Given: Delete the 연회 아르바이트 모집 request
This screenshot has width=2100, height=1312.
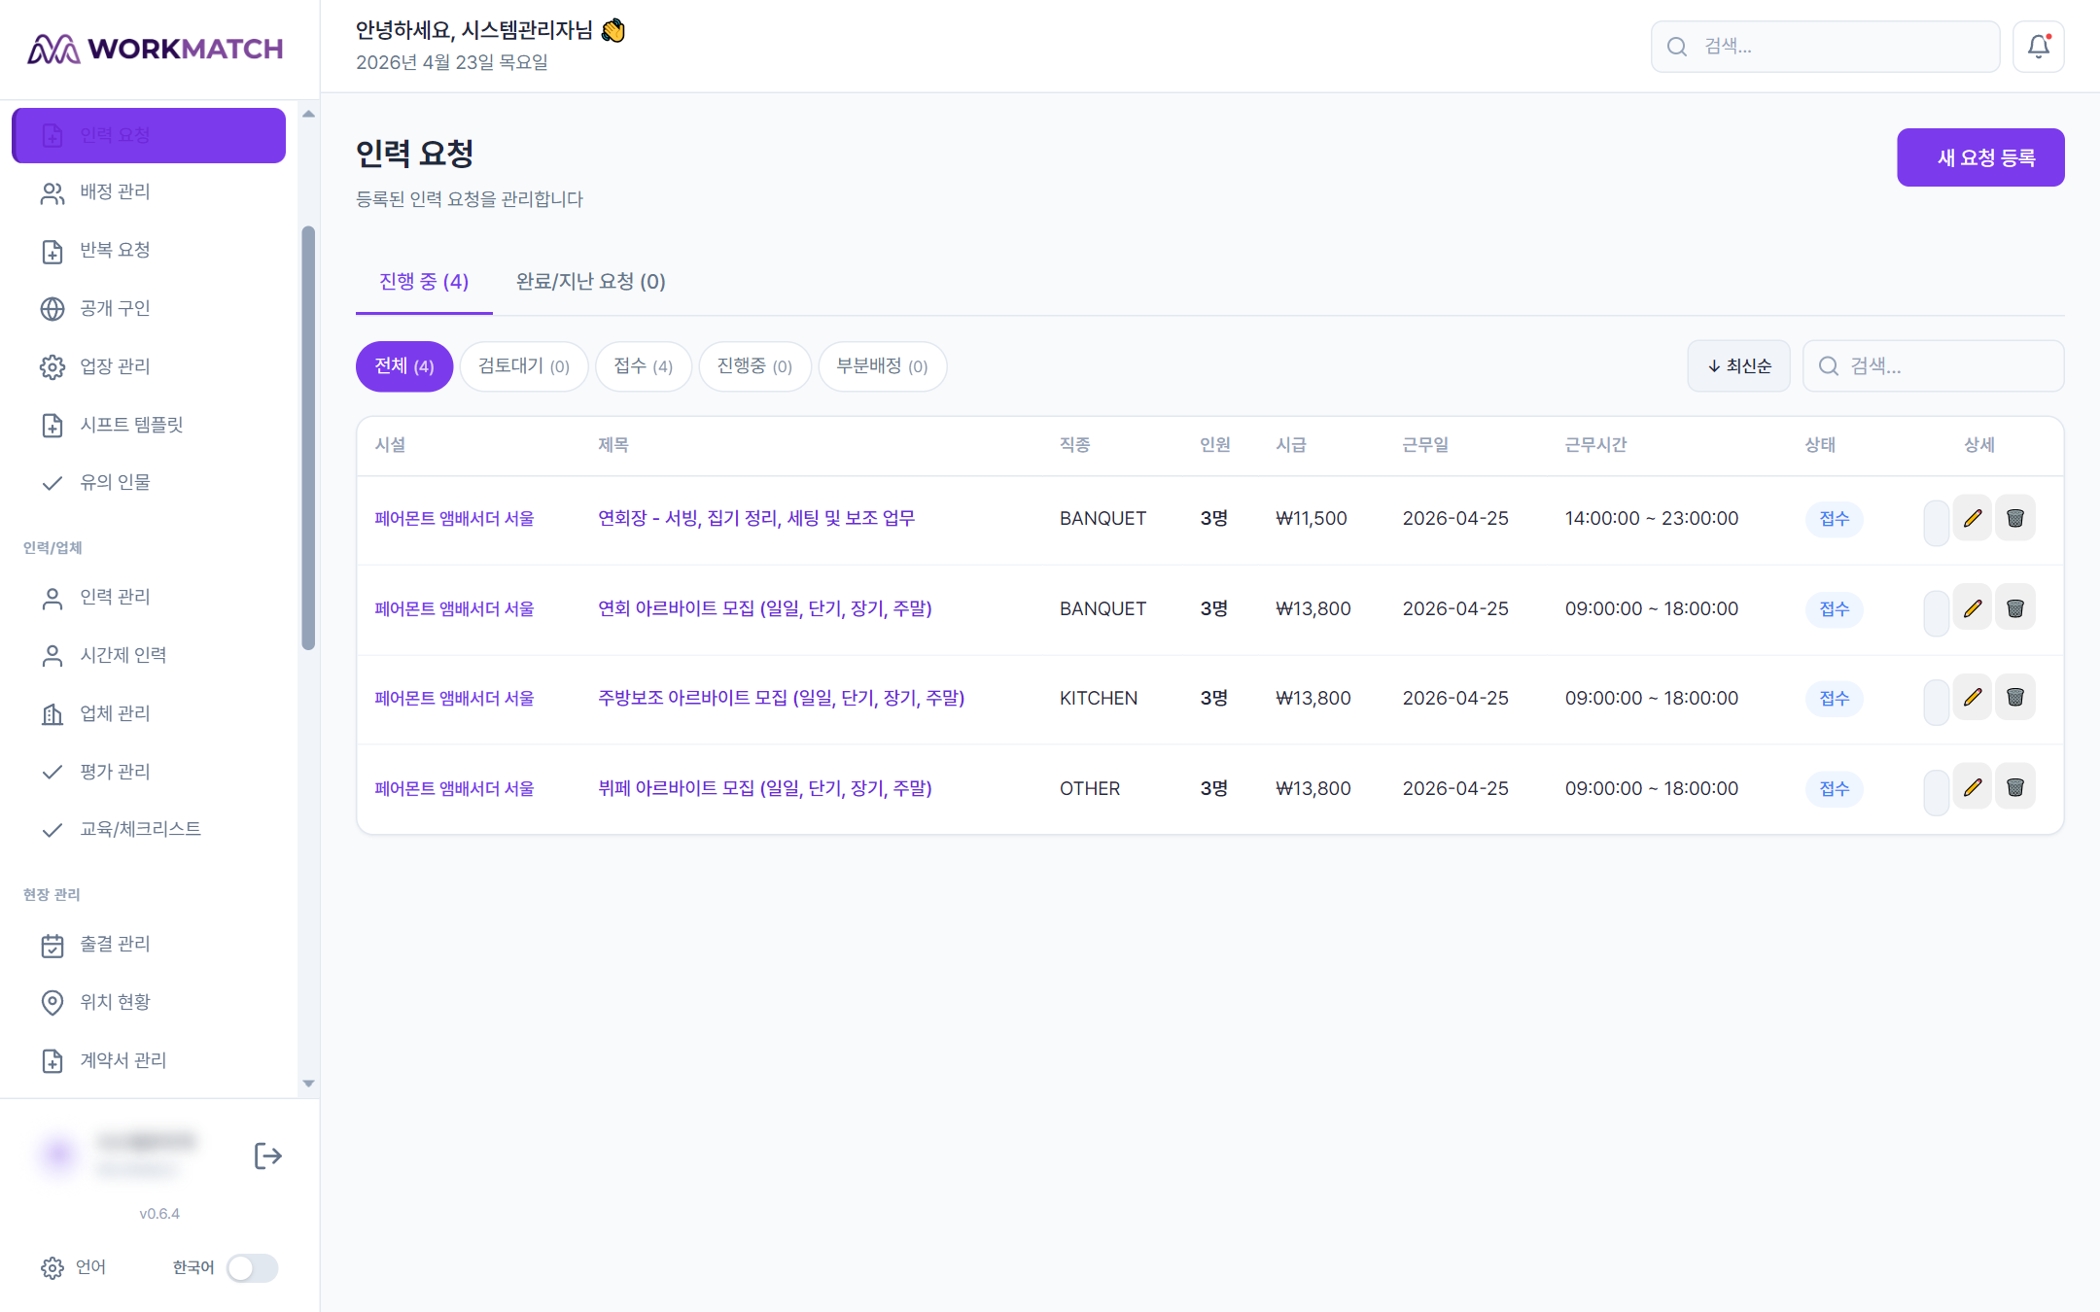Looking at the screenshot, I should pos(2015,608).
